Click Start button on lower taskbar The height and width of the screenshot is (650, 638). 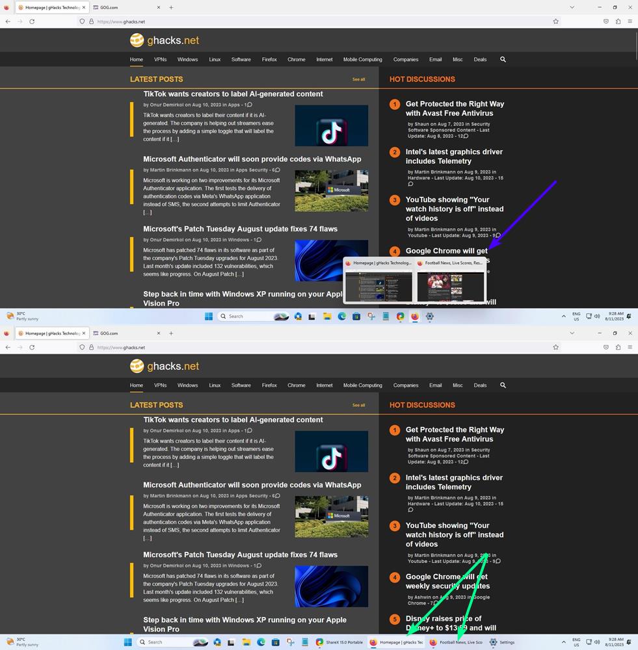click(x=127, y=642)
